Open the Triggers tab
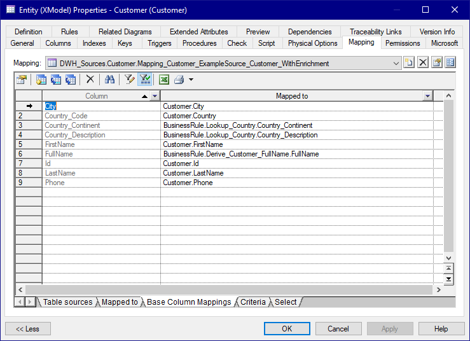 [160, 43]
